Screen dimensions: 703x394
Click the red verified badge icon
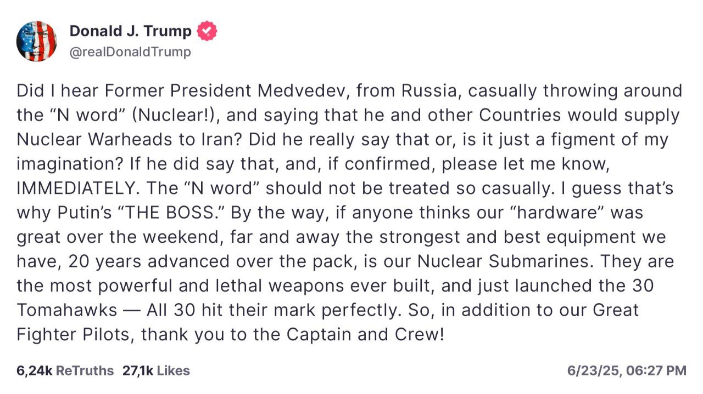[x=207, y=31]
